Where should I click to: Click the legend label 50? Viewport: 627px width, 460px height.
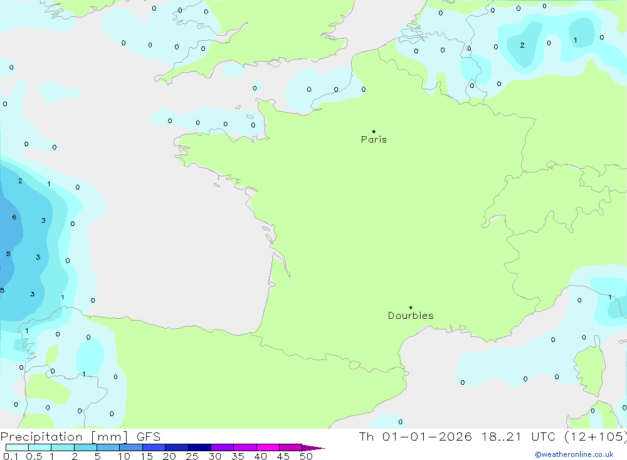[x=306, y=456]
